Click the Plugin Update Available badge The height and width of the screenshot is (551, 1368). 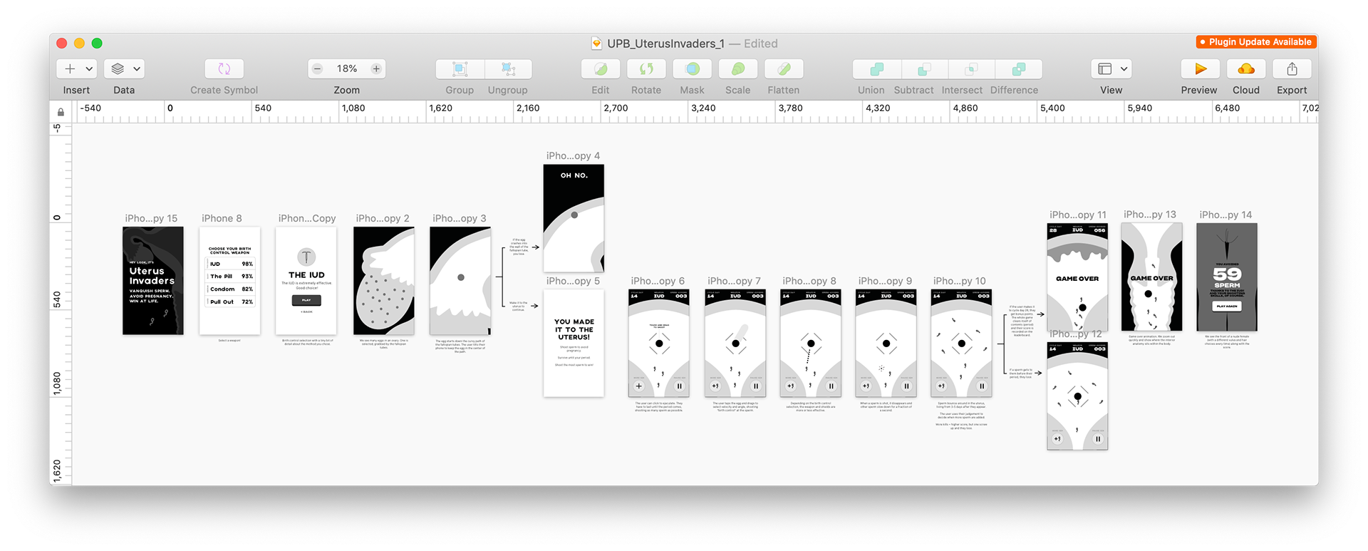[1255, 42]
